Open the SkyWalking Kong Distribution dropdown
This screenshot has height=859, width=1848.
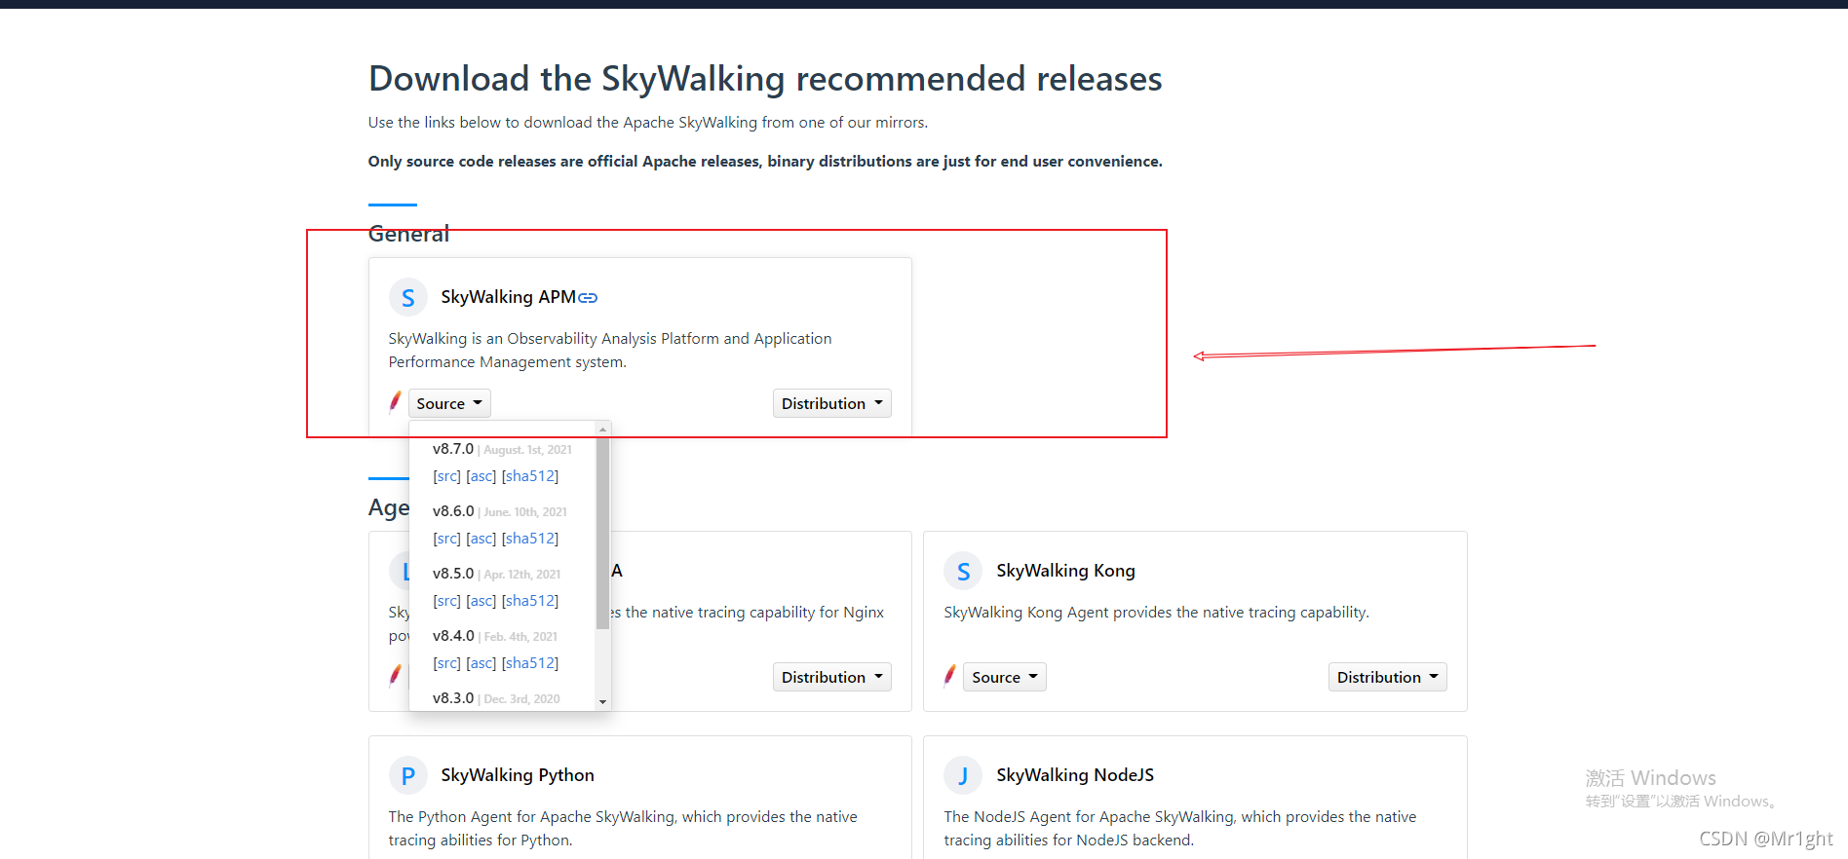pyautogui.click(x=1388, y=677)
